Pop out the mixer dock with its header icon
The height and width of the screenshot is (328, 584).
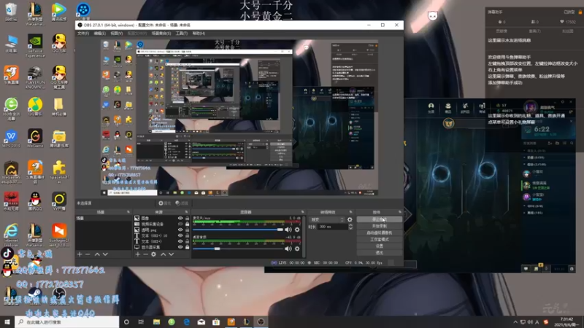pos(302,212)
